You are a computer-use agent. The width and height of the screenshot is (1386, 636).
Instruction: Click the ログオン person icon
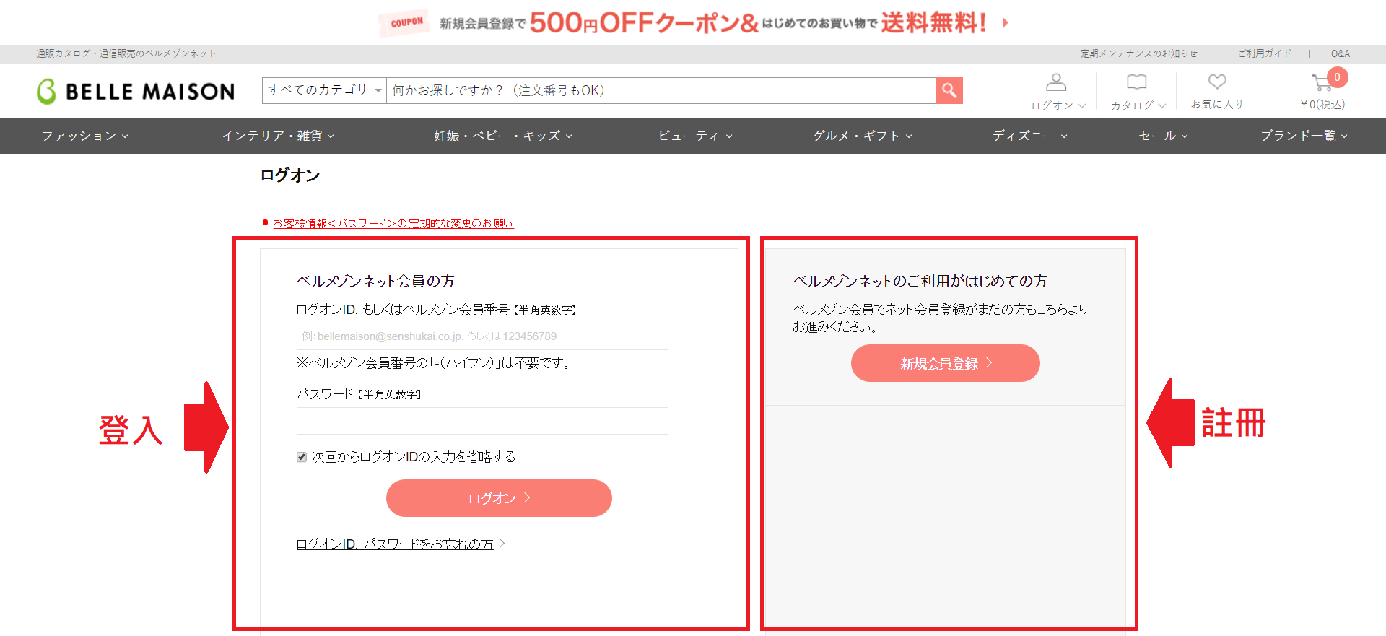(1056, 82)
